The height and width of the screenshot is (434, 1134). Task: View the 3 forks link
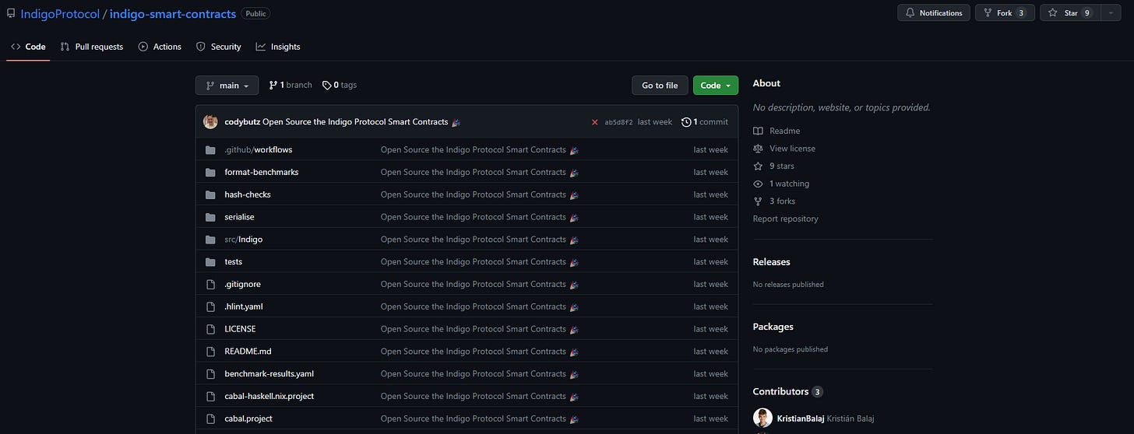click(774, 201)
